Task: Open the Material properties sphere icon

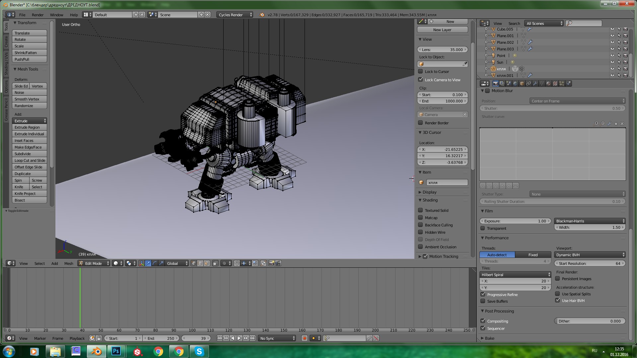Action: [x=548, y=84]
